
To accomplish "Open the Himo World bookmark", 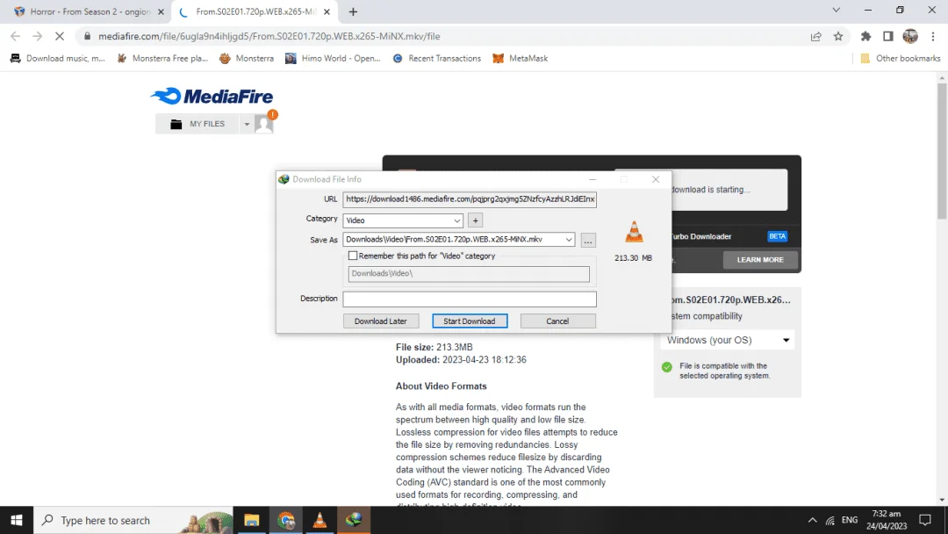I will pyautogui.click(x=334, y=58).
